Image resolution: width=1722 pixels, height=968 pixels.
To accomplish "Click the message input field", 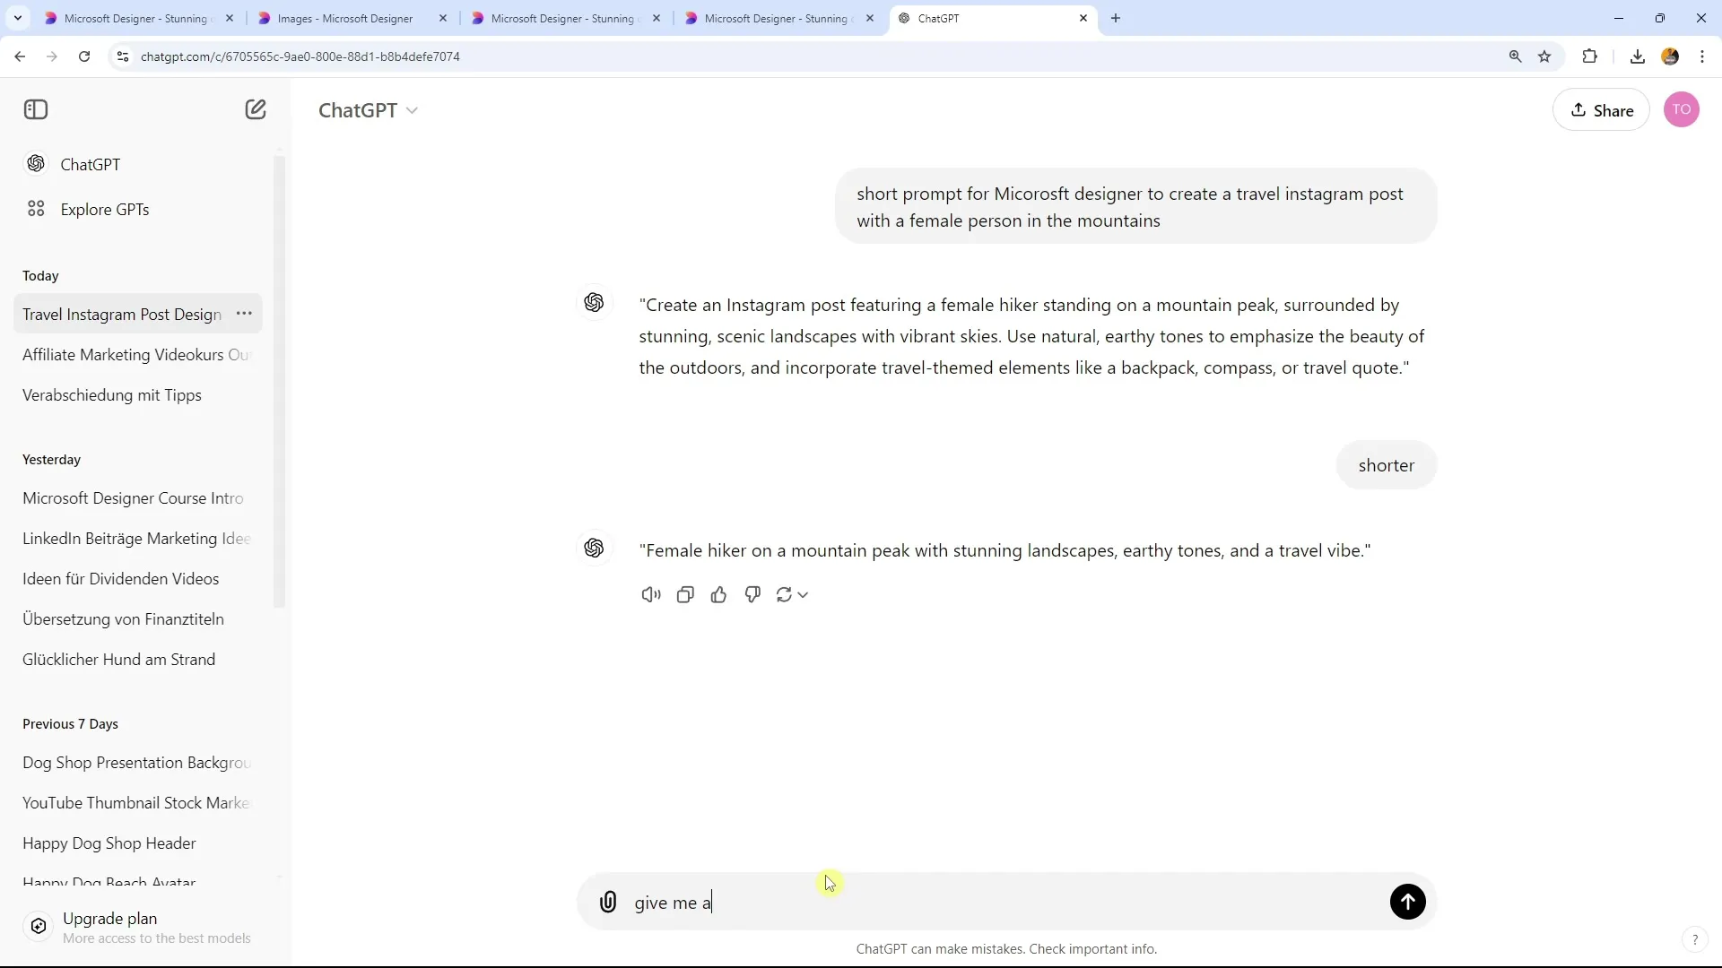I will pos(1004,902).
